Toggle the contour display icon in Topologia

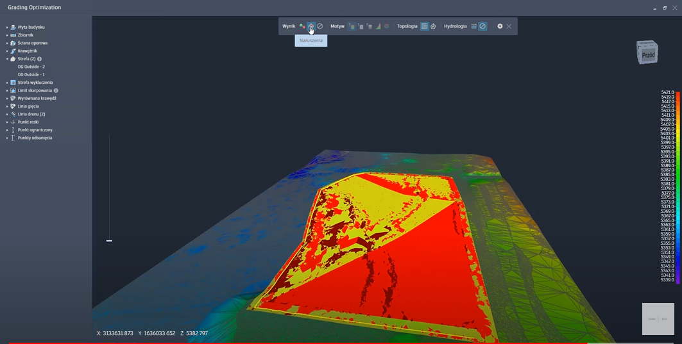[x=425, y=26]
